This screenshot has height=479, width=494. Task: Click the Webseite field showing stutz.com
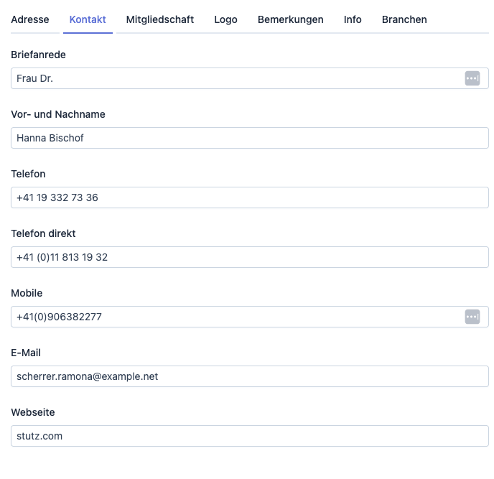249,436
